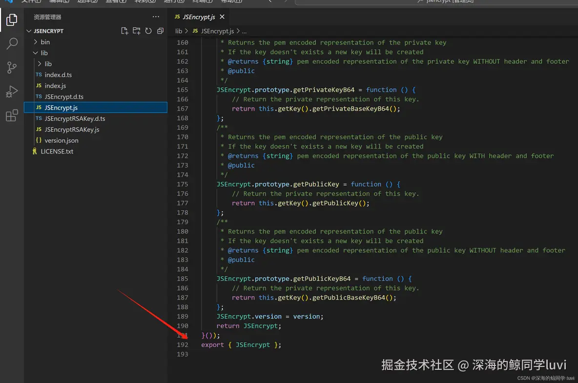This screenshot has height=383, width=578.
Task: Click the New Folder icon in explorer header
Action: click(x=136, y=31)
